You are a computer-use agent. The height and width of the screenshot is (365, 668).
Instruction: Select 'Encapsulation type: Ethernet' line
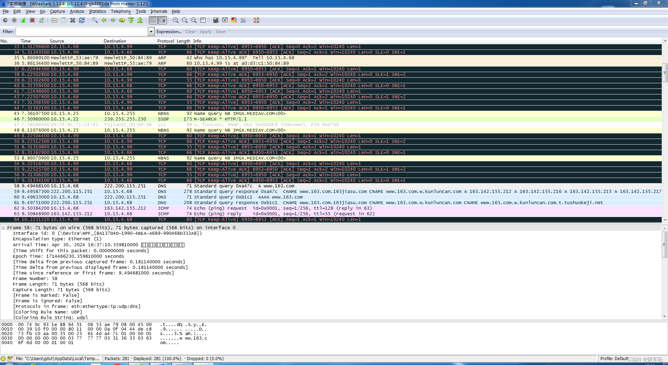(57, 239)
